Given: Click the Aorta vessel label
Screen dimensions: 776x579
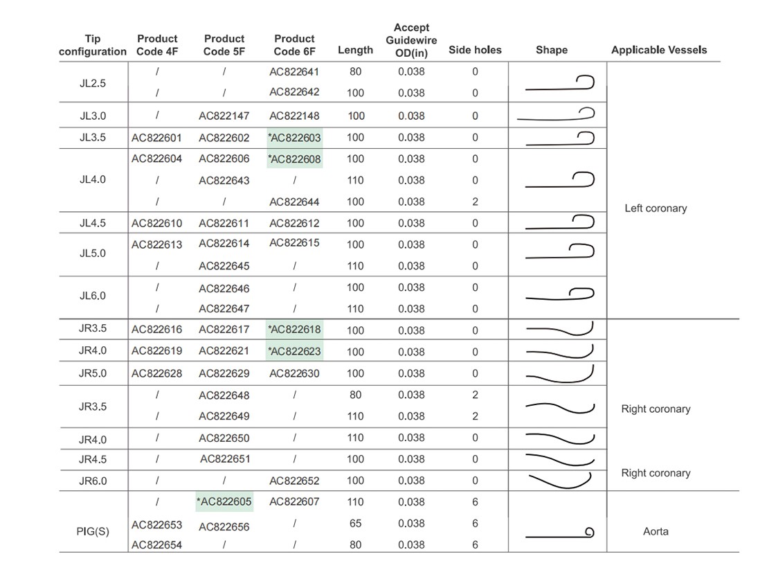Looking at the screenshot, I should tap(656, 532).
